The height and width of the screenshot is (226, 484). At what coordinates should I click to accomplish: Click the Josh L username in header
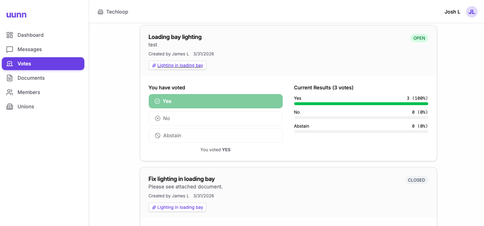(x=453, y=12)
